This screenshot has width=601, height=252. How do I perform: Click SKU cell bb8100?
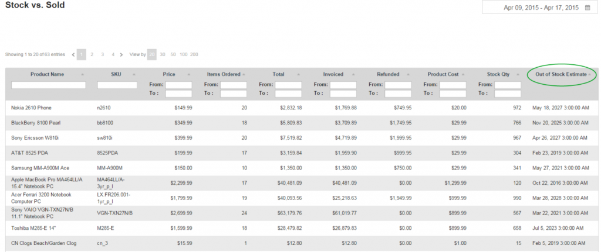tap(106, 123)
